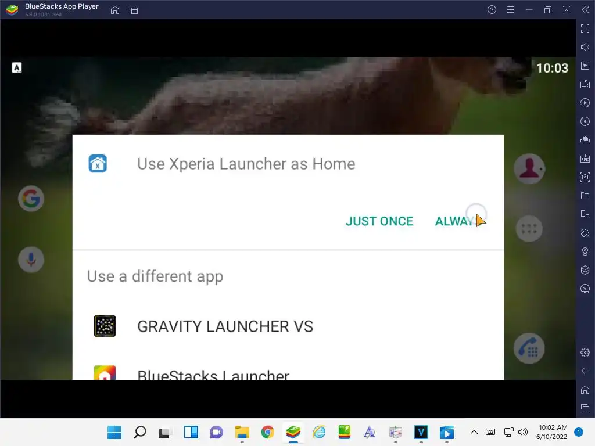Open Google Chrome from the taskbar

267,432
